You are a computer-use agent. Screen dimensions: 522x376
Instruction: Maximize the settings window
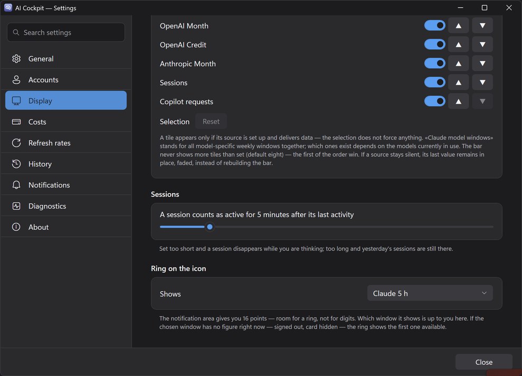click(485, 8)
